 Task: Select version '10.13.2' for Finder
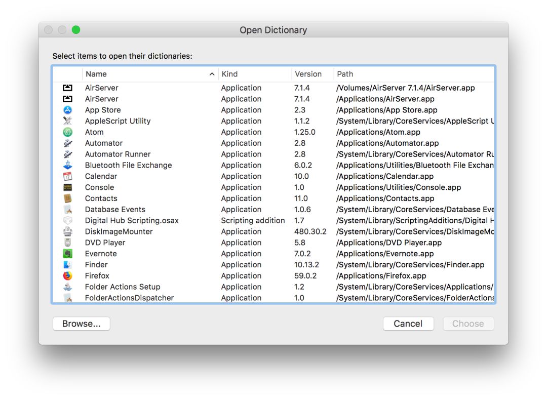click(306, 265)
